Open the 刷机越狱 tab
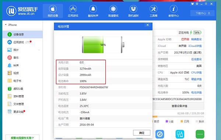This screenshot has height=140, width=221. [x=133, y=11]
